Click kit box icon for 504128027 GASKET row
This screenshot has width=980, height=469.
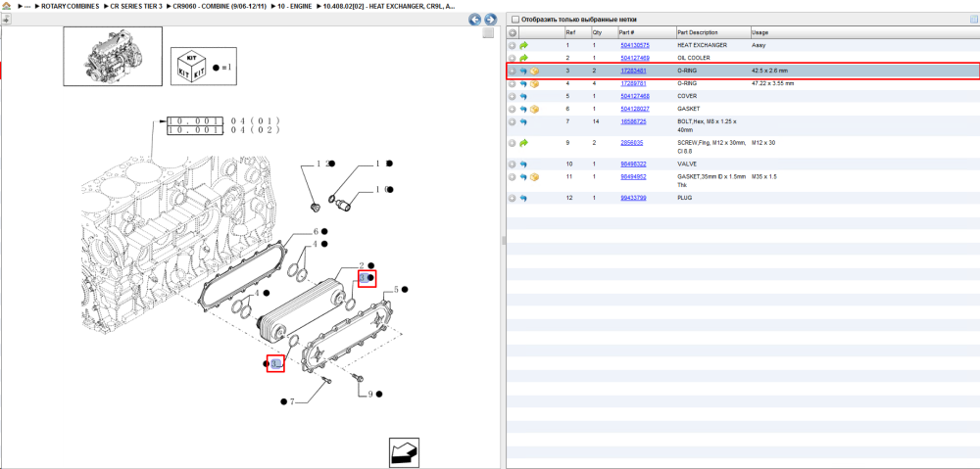(534, 110)
